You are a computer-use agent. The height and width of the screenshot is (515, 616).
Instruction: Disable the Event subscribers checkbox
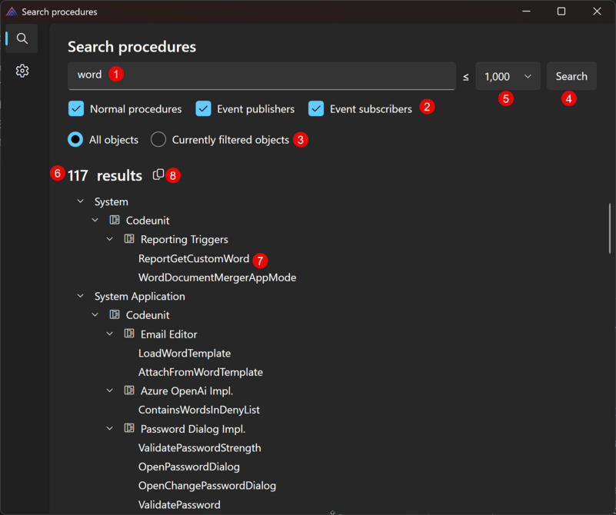[x=316, y=109]
